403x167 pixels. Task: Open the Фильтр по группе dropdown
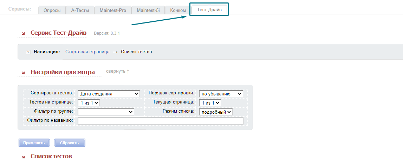[x=106, y=112]
